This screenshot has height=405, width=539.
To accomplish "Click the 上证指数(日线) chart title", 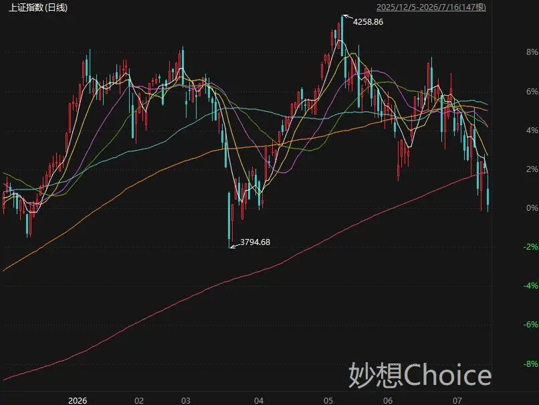I will tap(38, 7).
